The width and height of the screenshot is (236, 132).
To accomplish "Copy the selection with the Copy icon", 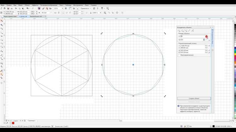I will (x=20, y=8).
